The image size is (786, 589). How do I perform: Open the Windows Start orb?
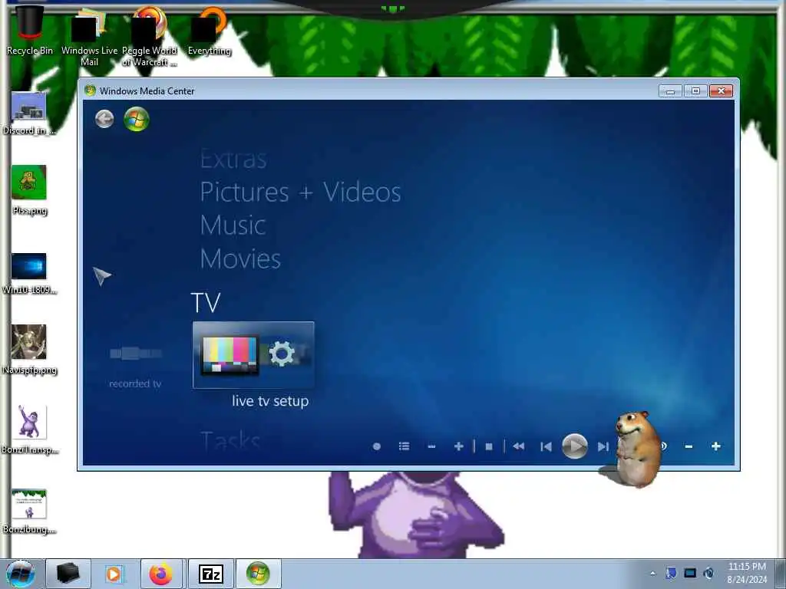coord(21,574)
